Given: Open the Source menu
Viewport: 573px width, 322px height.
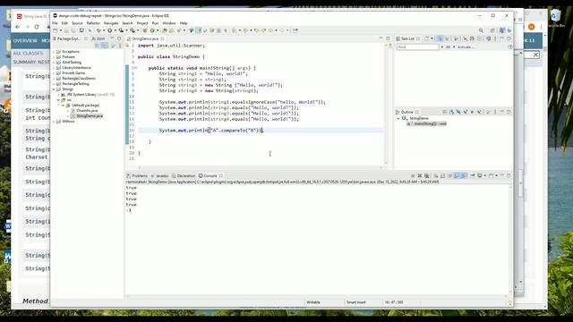Looking at the screenshot, I should pyautogui.click(x=77, y=23).
